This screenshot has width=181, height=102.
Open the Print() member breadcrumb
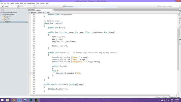click(x=48, y=12)
